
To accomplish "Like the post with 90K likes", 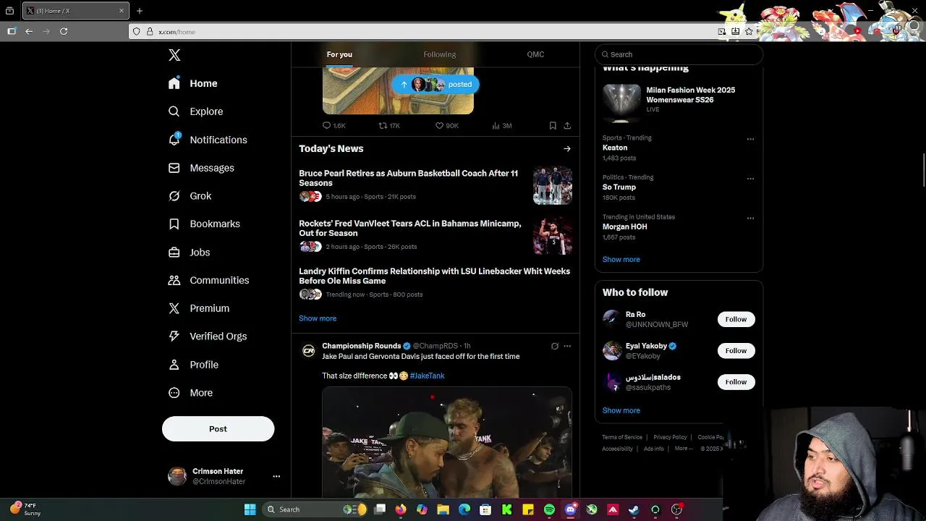I will pos(446,125).
